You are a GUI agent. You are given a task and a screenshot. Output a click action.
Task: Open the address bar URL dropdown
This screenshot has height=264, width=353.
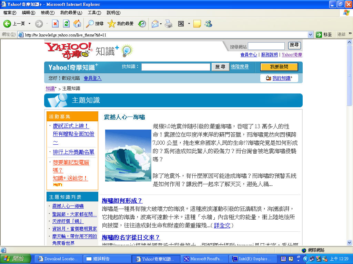310,35
